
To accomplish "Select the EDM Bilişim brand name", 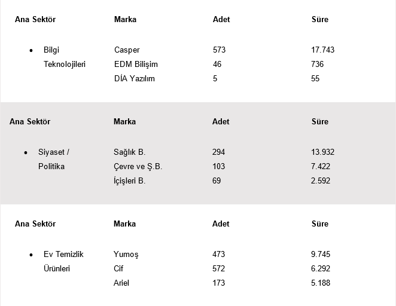I will (136, 64).
